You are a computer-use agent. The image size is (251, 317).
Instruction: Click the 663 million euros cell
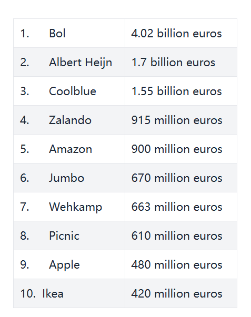[181, 207]
